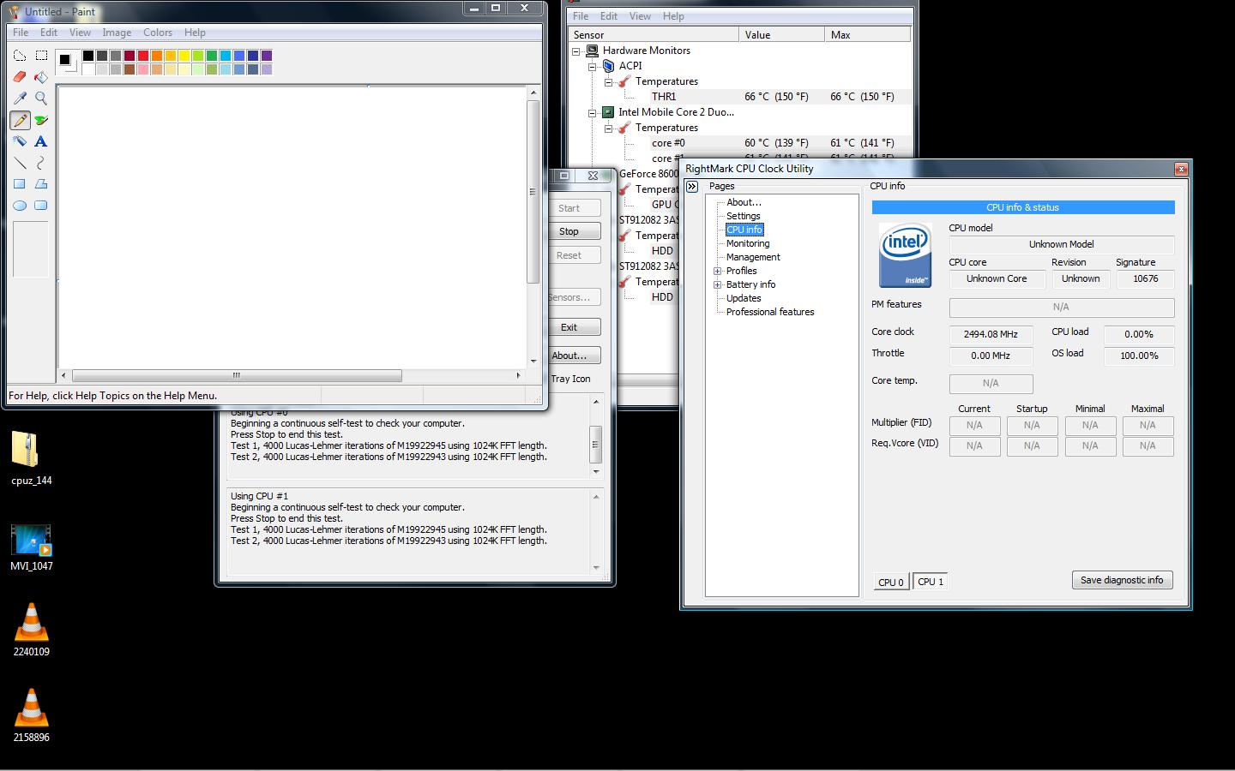Open the Updates page in RightMark
The image size is (1235, 771).
(x=744, y=298)
